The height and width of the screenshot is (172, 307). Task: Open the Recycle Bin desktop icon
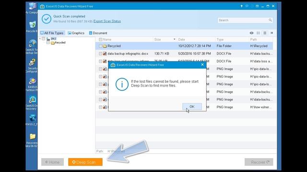coord(32,27)
